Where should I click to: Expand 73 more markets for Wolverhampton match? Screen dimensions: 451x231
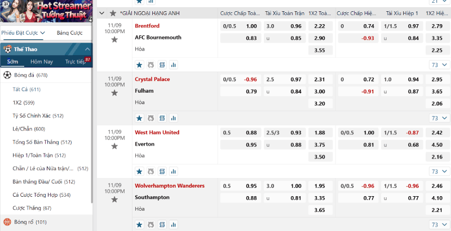pos(440,224)
